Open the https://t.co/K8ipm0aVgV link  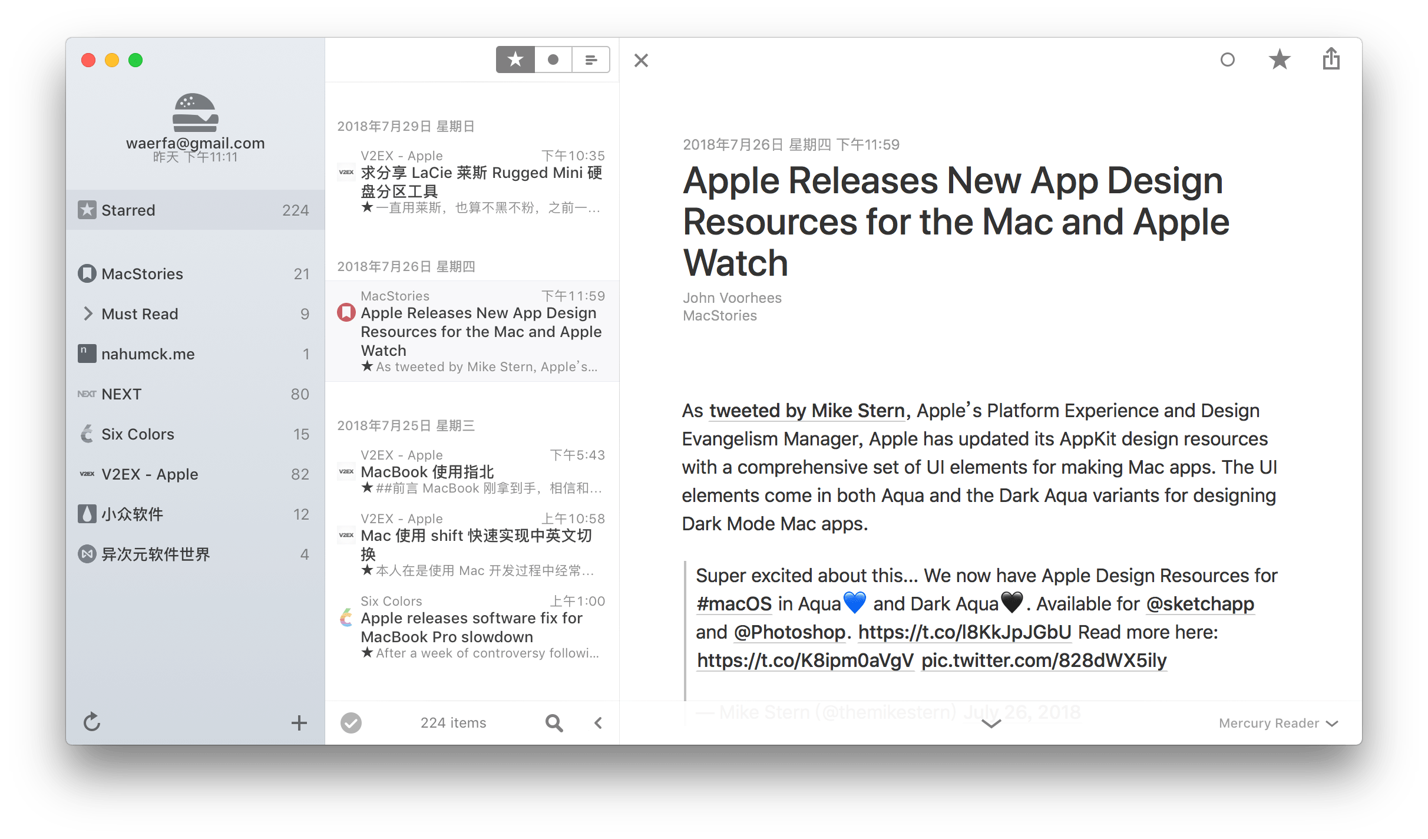[x=805, y=660]
